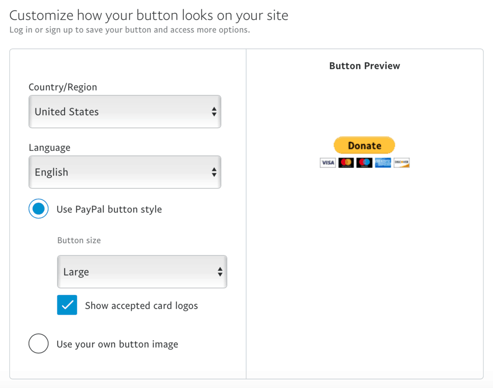Click the "Show accepted card logos" label

coord(141,305)
